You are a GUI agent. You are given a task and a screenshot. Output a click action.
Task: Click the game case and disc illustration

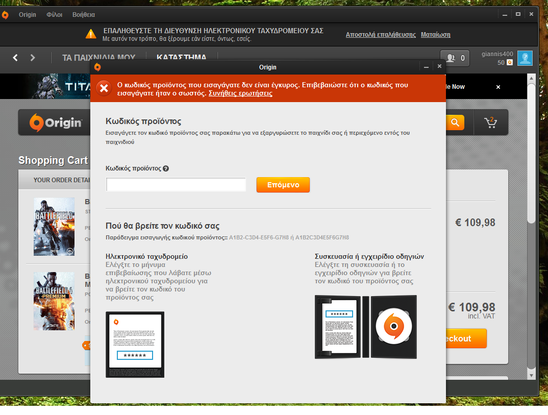pyautogui.click(x=365, y=327)
